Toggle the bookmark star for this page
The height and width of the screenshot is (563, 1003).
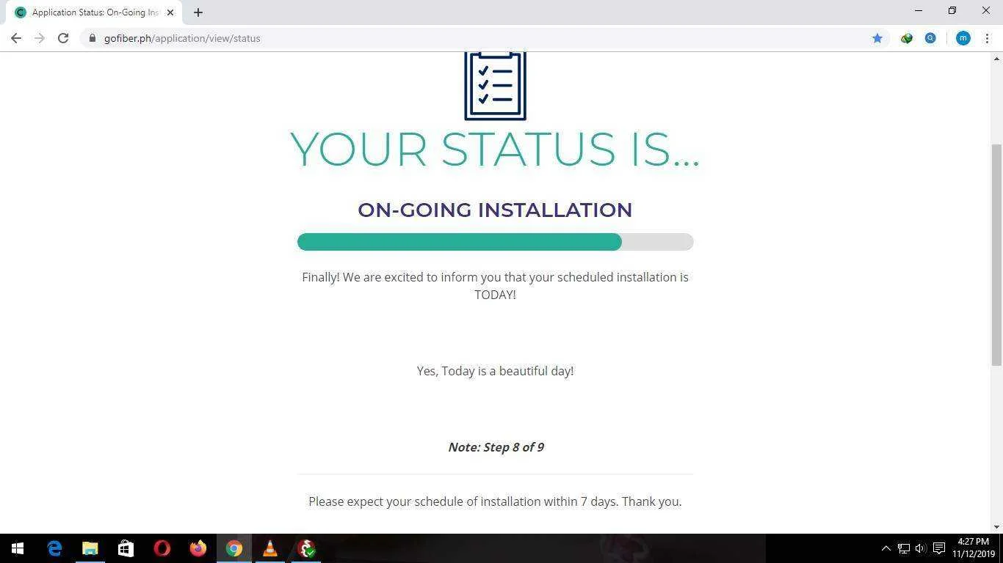[x=877, y=38]
